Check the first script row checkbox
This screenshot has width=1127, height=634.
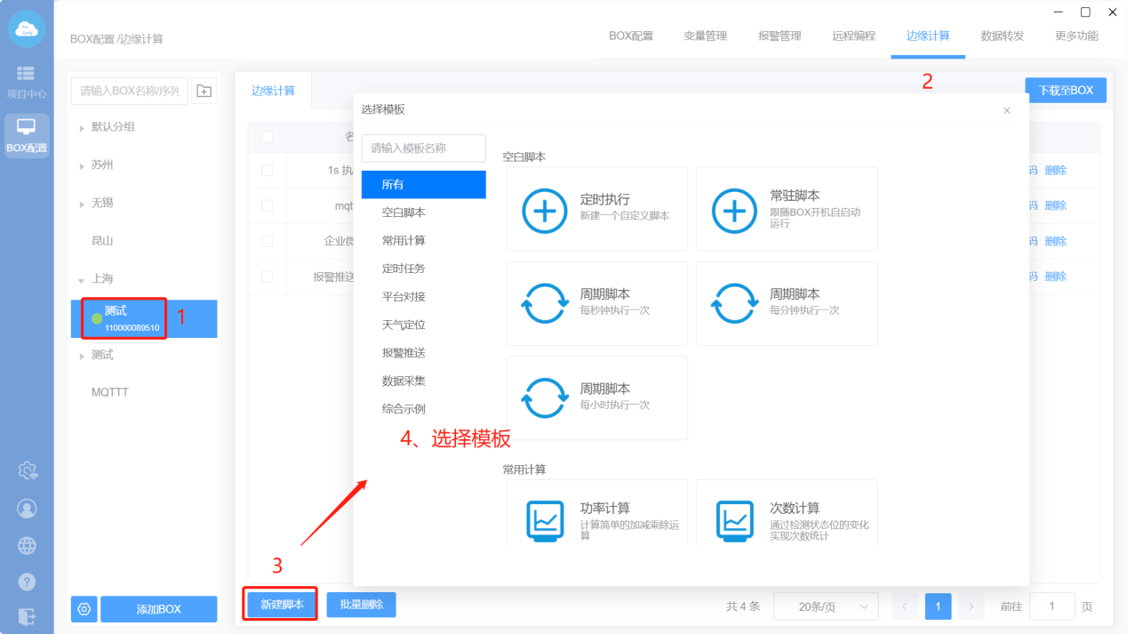(267, 170)
